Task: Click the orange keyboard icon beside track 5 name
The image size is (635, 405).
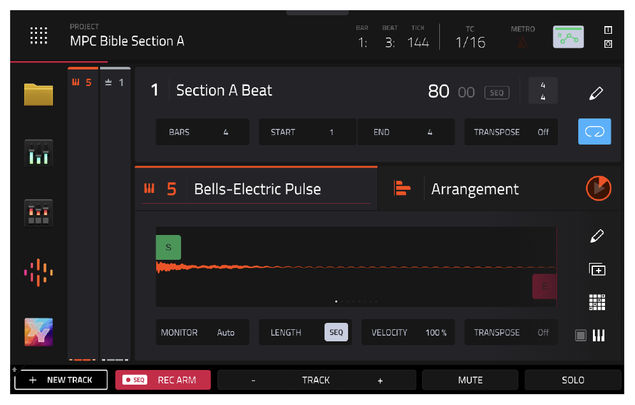Action: coord(149,188)
